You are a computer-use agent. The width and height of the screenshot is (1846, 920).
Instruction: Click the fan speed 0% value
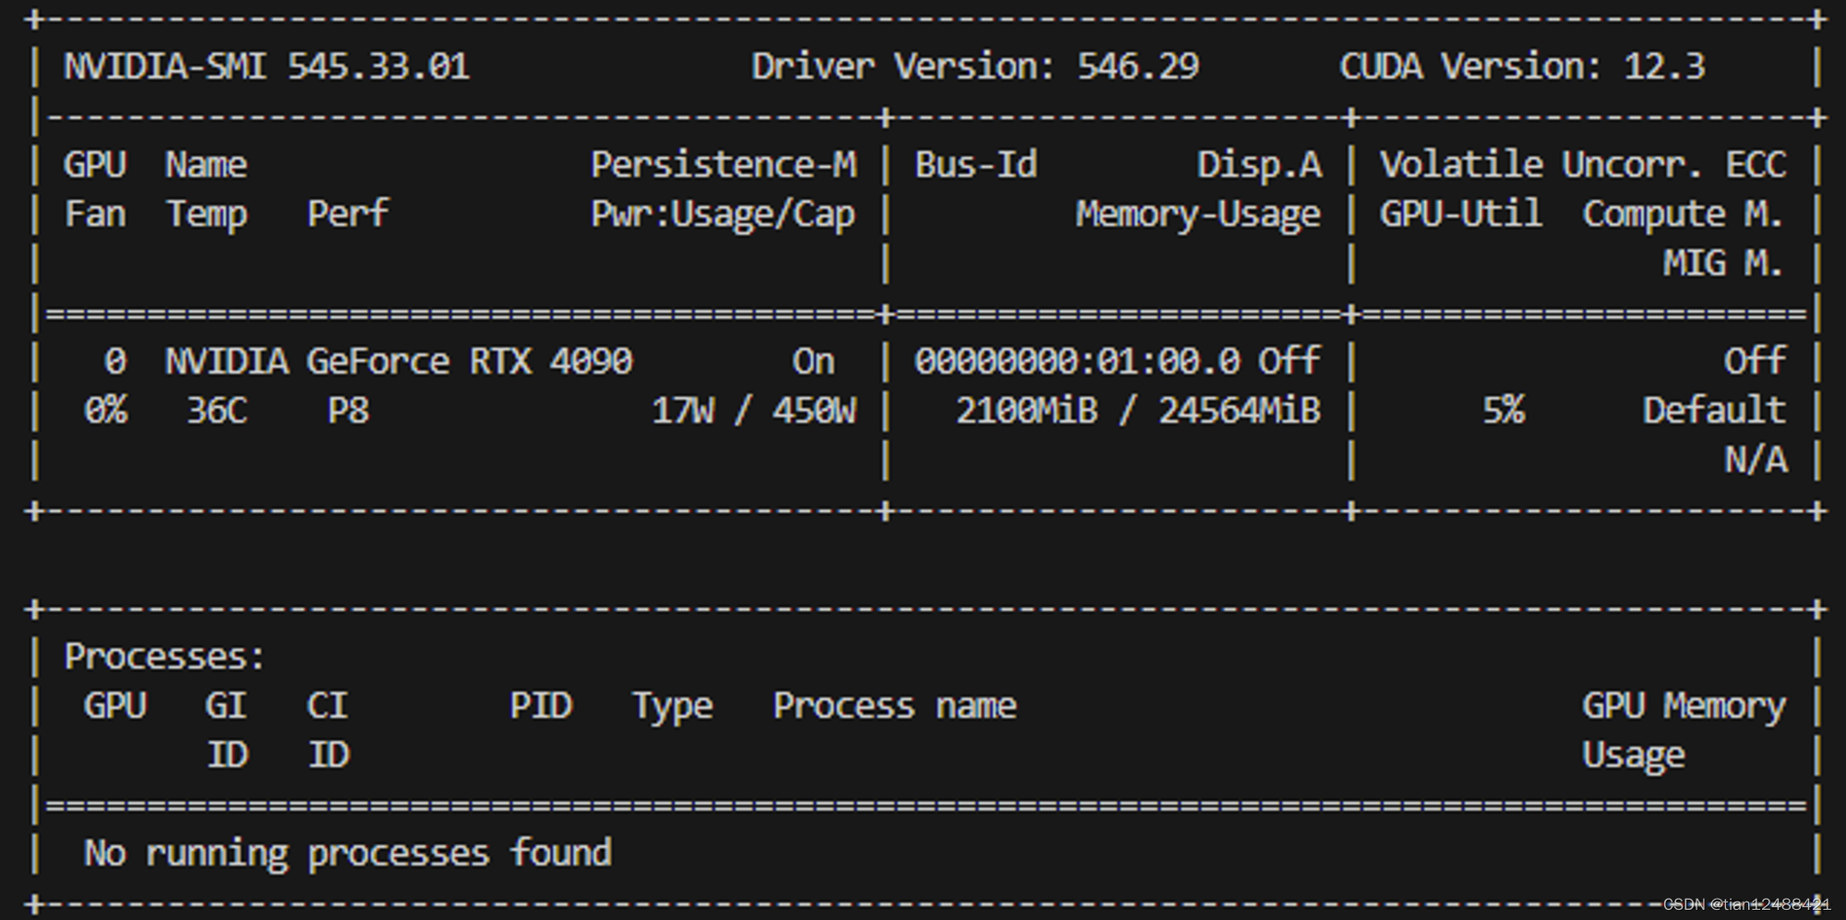pos(104,410)
